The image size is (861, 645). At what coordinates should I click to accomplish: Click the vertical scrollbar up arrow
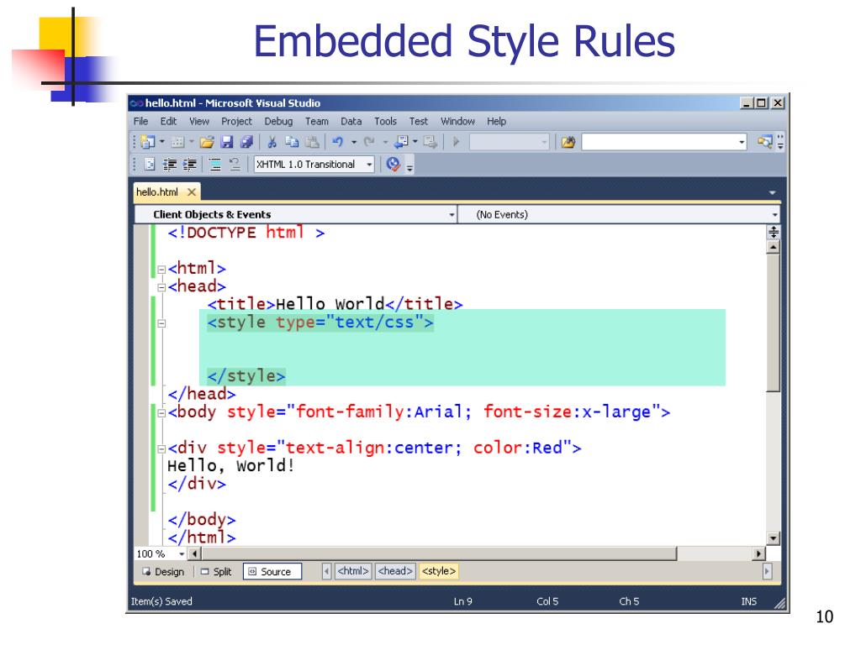tap(774, 248)
